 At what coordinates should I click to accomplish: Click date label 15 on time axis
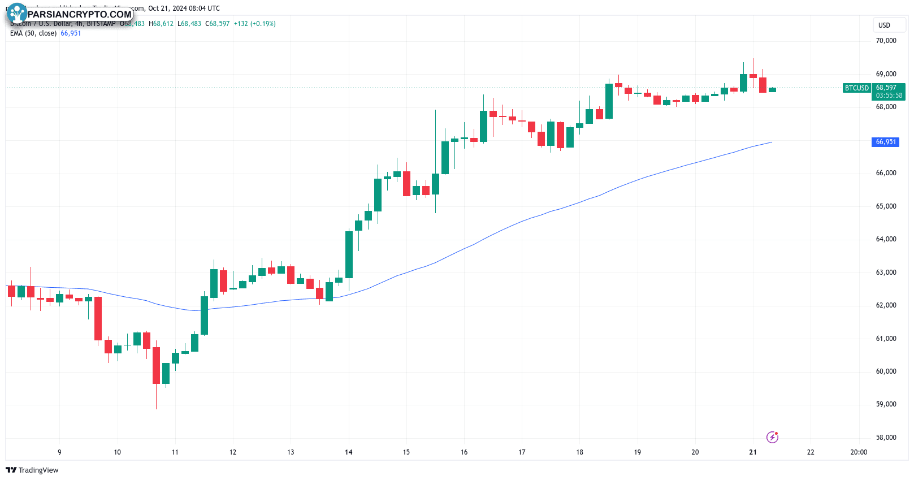406,452
